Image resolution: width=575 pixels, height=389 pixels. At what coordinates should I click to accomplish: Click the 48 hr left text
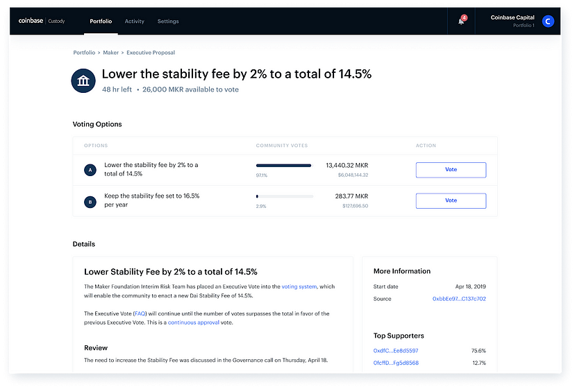click(117, 89)
